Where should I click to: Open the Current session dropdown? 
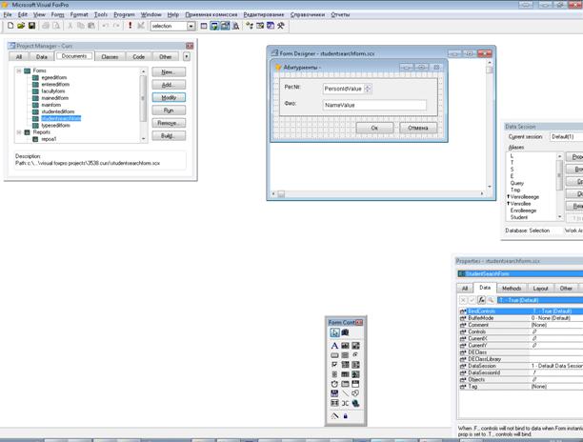[x=566, y=137]
